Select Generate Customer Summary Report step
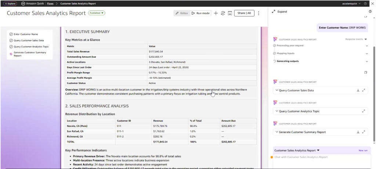This screenshot has height=169, width=376. (30, 54)
